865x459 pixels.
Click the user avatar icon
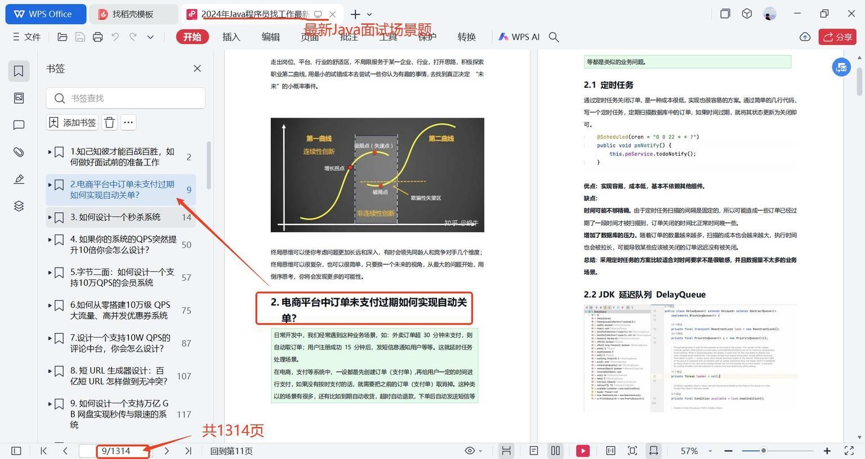pyautogui.click(x=770, y=14)
